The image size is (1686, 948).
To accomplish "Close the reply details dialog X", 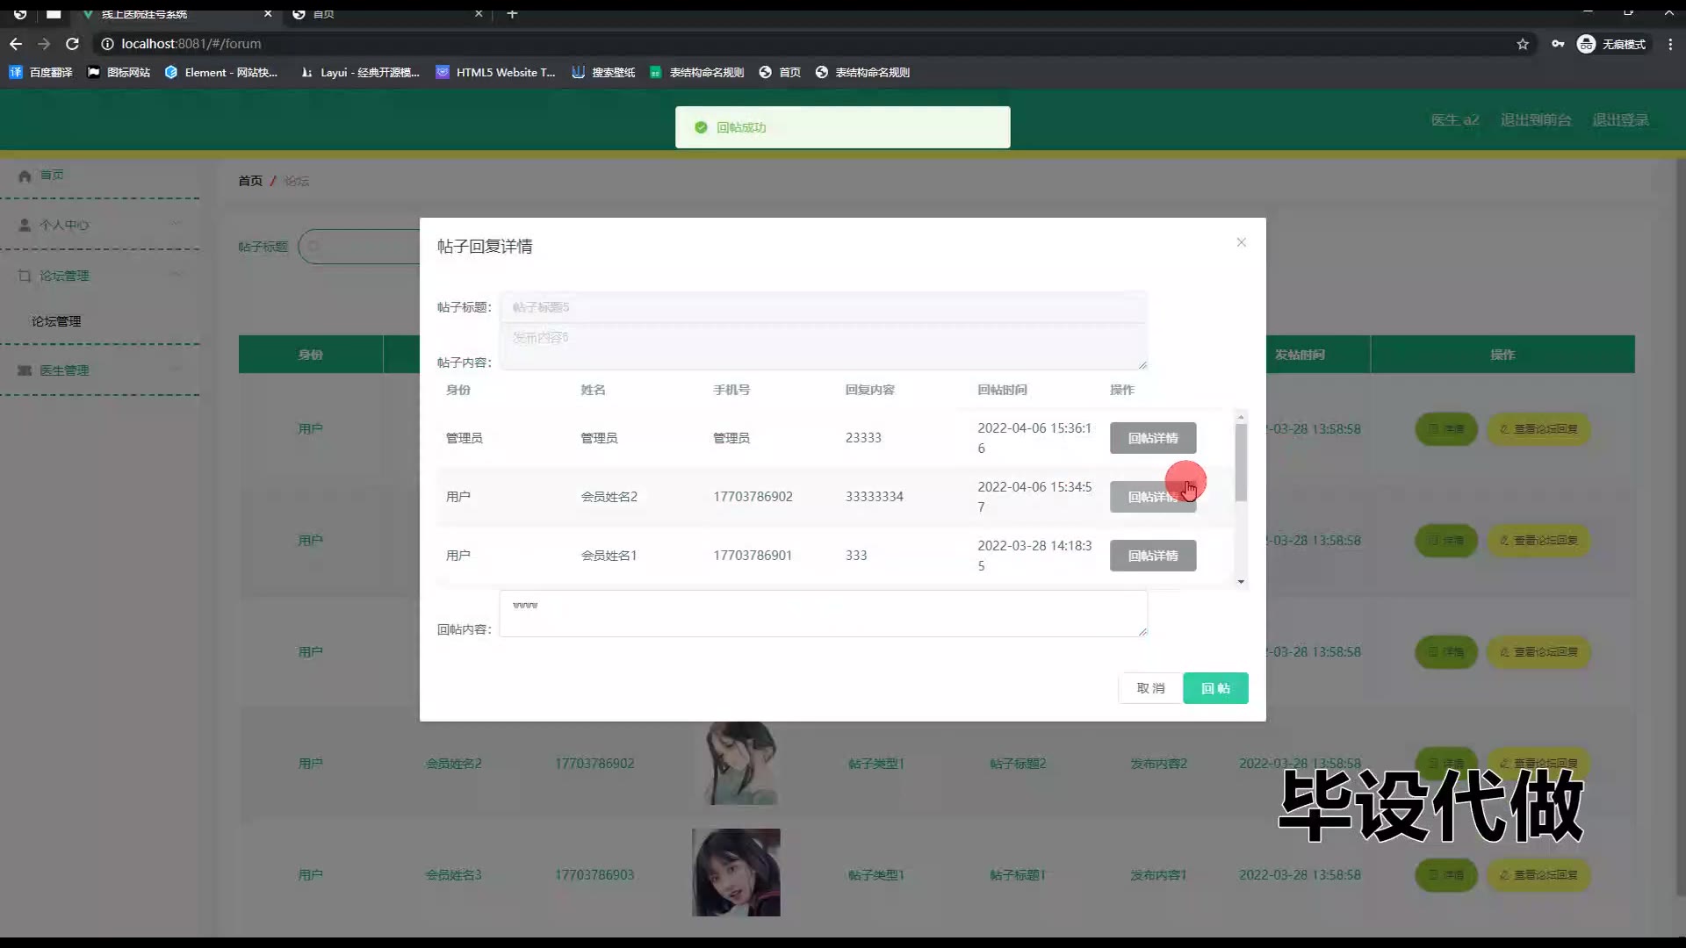I will coord(1241,242).
